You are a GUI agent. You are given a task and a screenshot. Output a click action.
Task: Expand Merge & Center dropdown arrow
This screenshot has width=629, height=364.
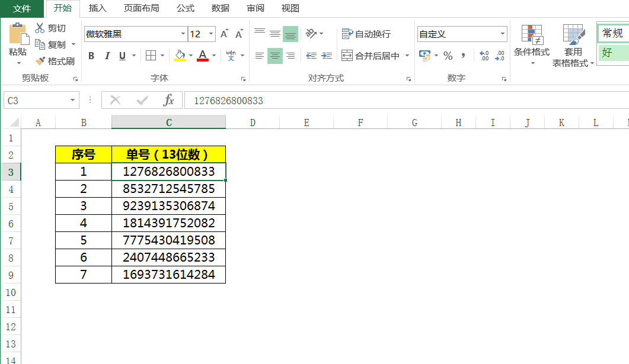click(407, 56)
